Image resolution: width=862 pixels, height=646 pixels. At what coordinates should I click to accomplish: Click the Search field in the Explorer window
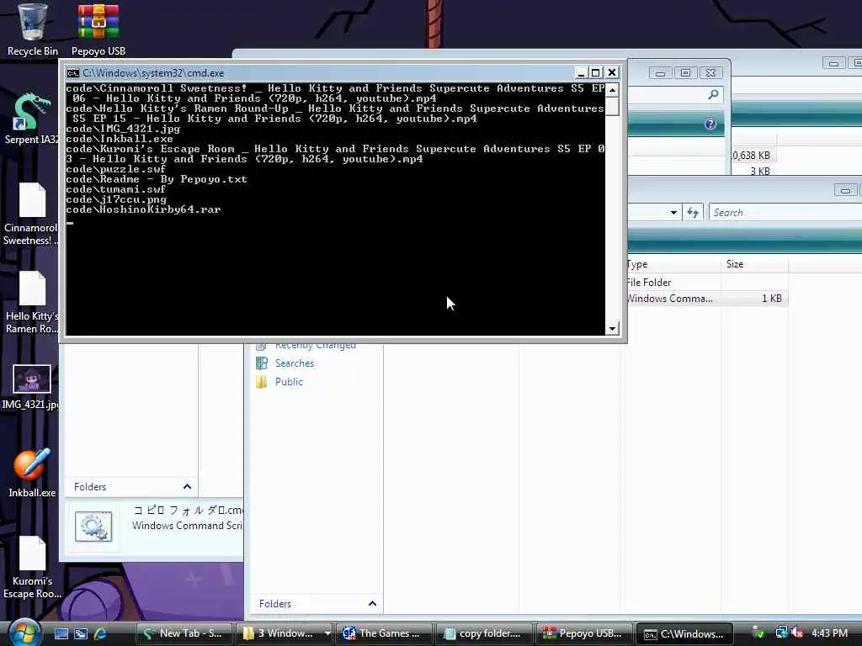tap(785, 213)
